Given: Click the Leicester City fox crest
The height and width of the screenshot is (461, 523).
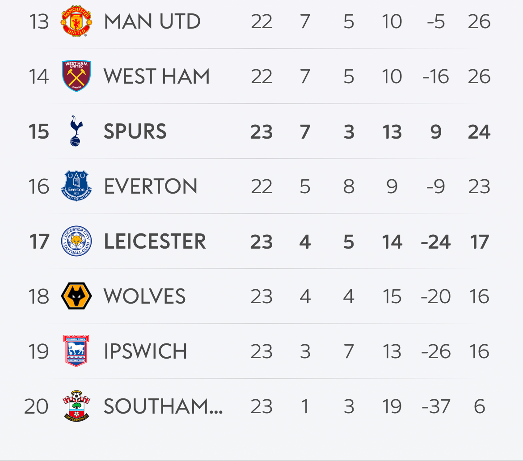Looking at the screenshot, I should pyautogui.click(x=76, y=241).
